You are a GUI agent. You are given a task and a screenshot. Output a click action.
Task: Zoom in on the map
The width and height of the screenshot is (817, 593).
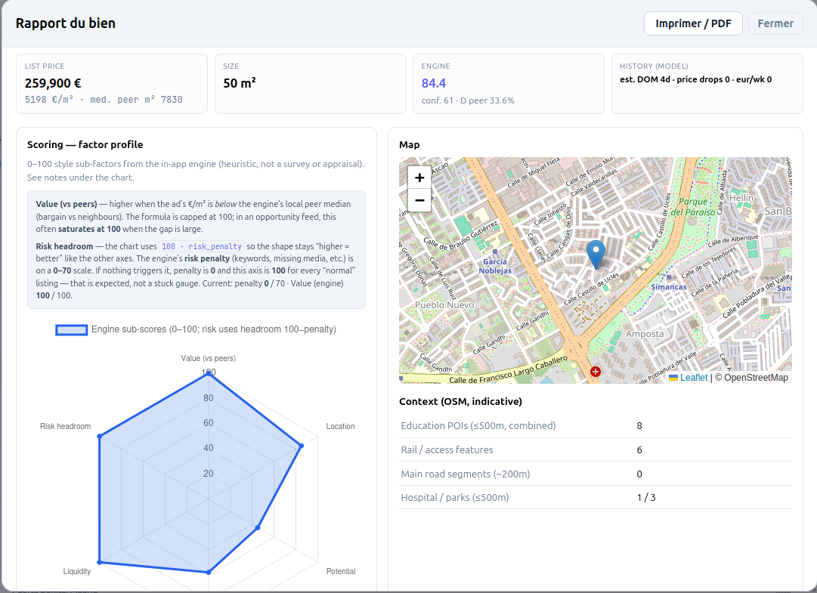(419, 178)
